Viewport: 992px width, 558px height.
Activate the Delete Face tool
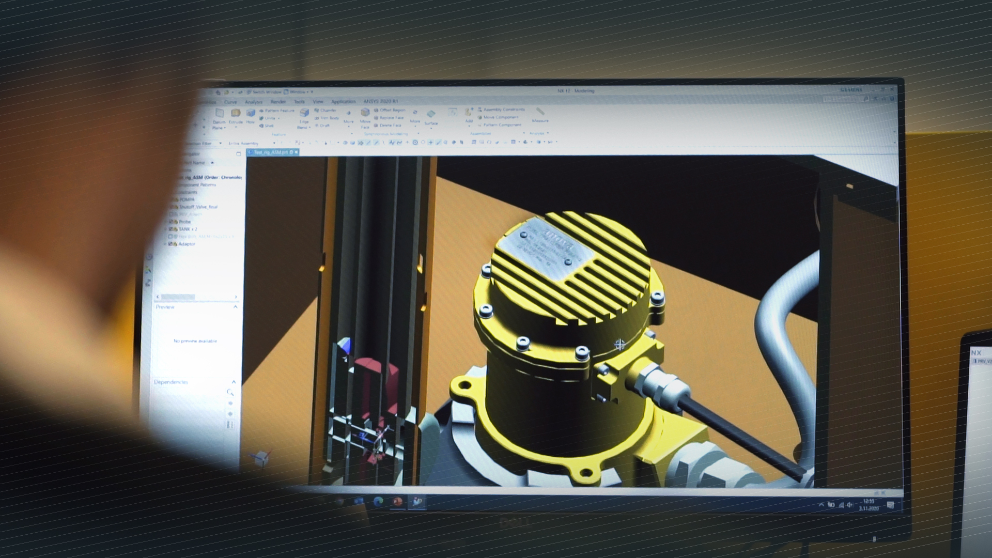point(388,125)
